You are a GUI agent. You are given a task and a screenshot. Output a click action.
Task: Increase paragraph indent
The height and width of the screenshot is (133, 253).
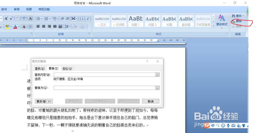[x=67, y=19]
